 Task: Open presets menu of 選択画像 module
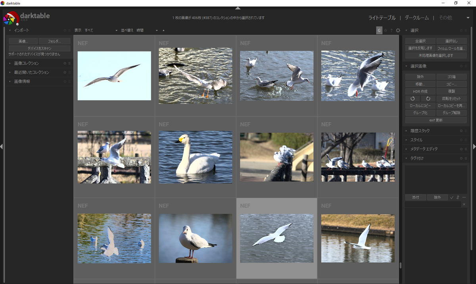point(466,66)
